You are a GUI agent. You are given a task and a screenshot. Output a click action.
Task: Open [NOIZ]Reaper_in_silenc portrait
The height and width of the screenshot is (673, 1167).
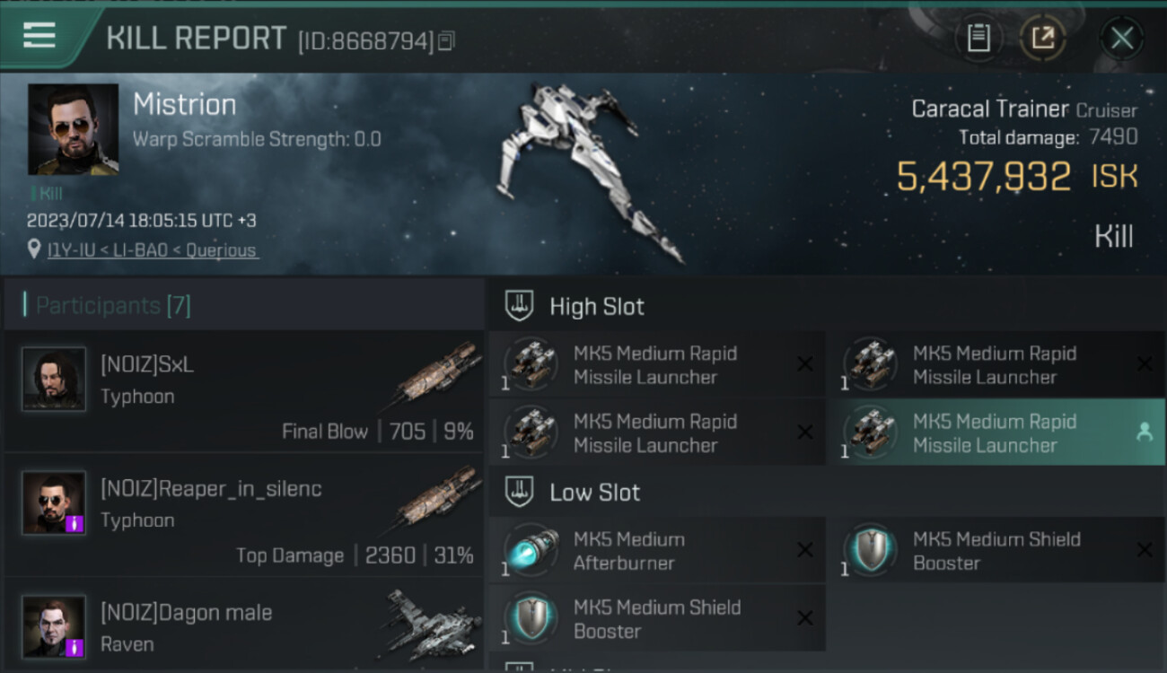(54, 503)
